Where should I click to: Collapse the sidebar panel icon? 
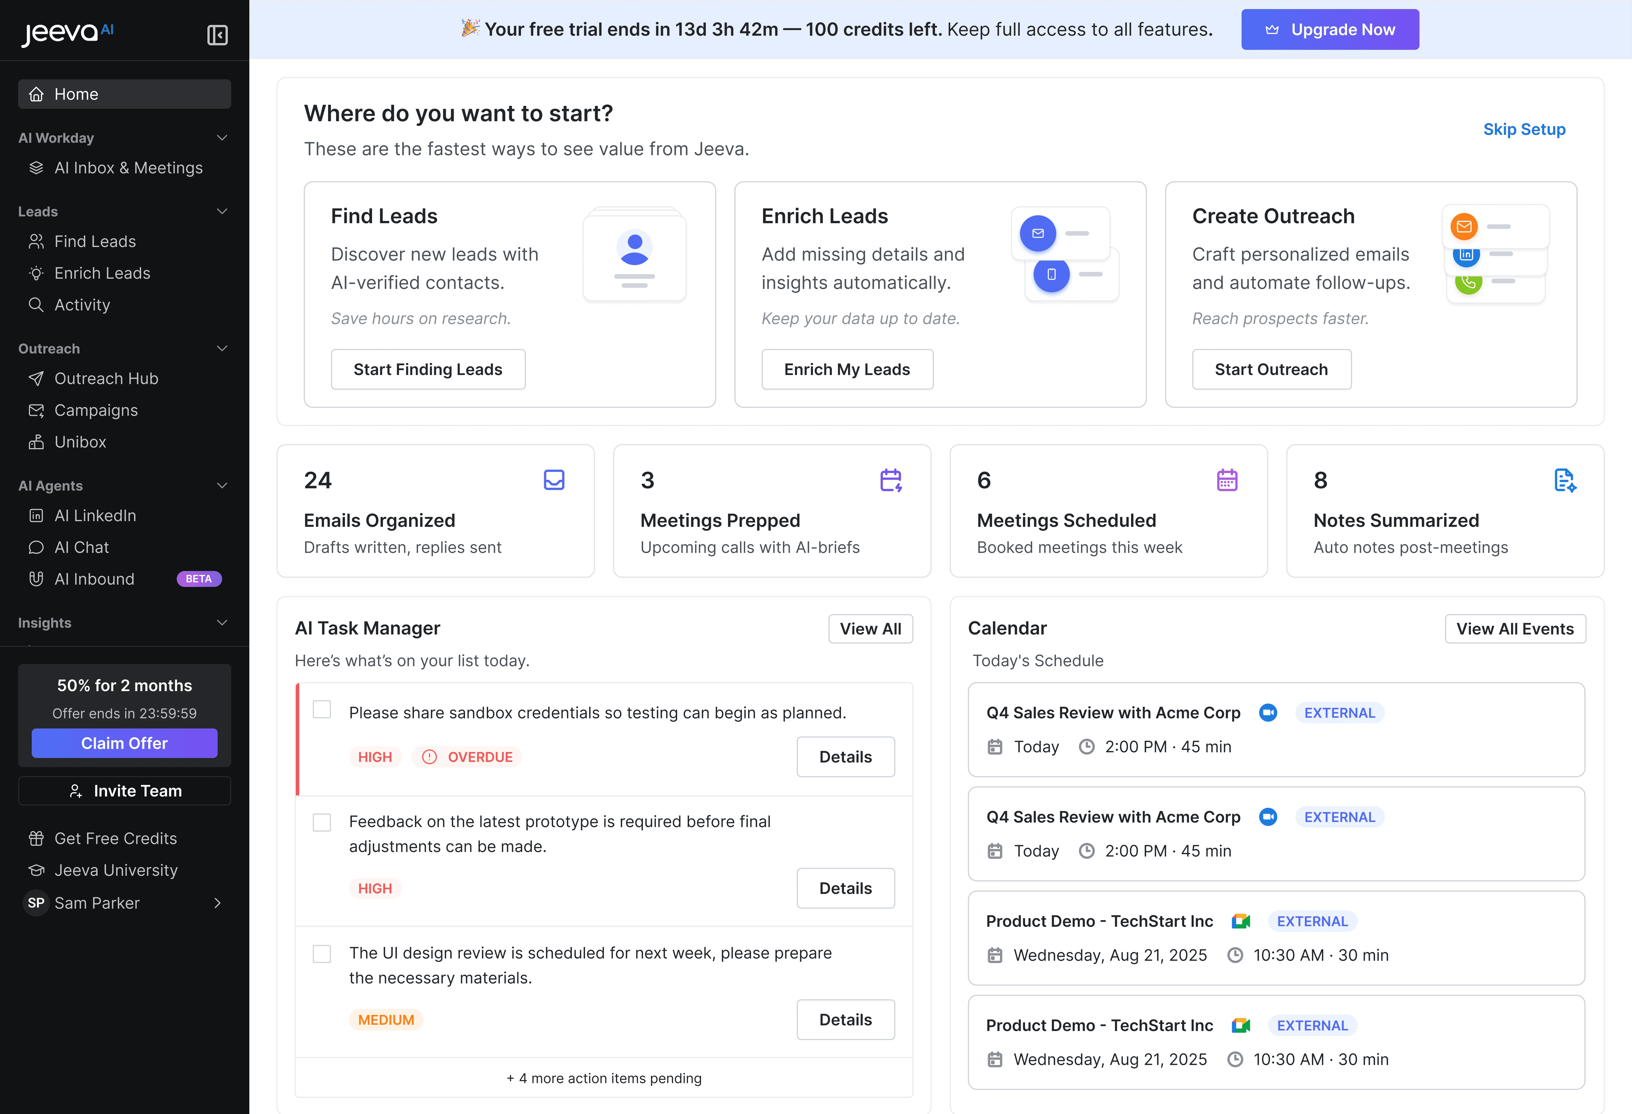217,34
